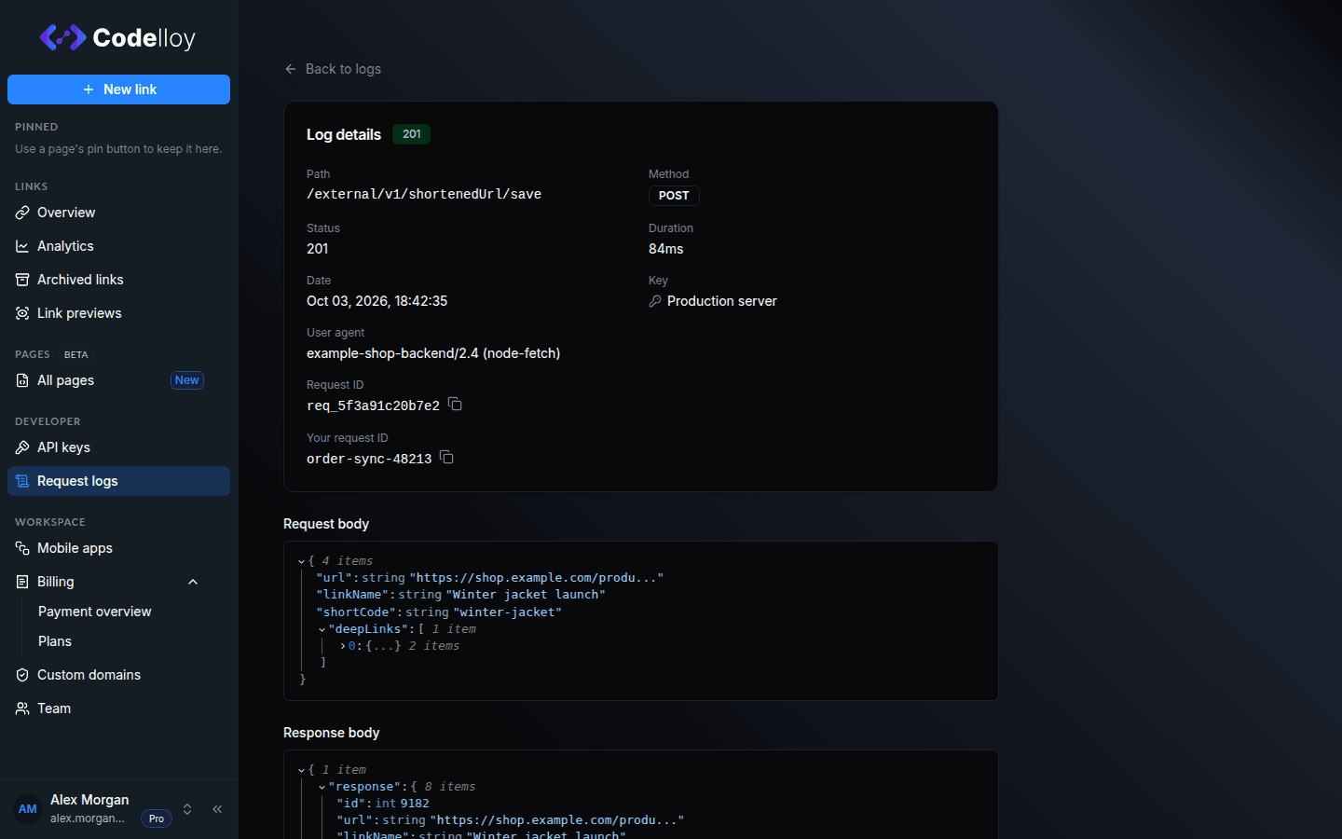The height and width of the screenshot is (839, 1342).
Task: Click the Team people icon
Action: 22,708
